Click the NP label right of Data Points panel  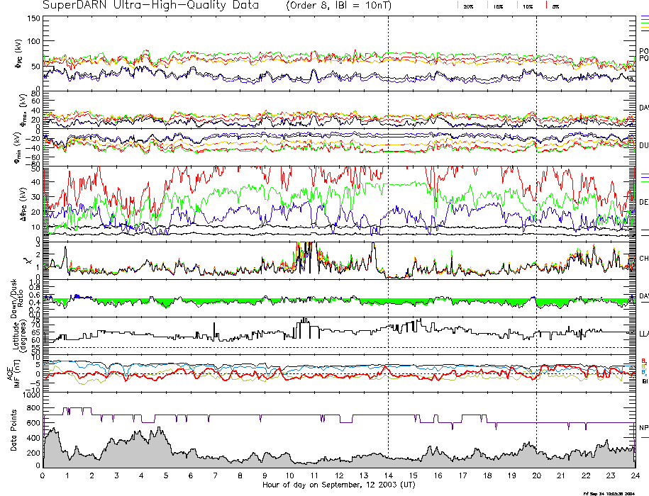coord(643,428)
